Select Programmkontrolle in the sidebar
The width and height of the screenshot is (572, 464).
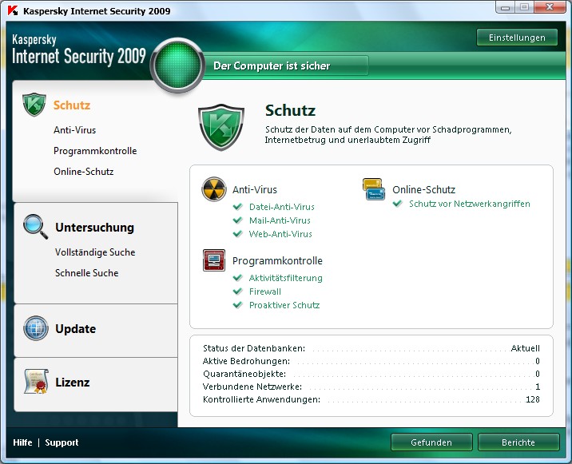point(95,151)
